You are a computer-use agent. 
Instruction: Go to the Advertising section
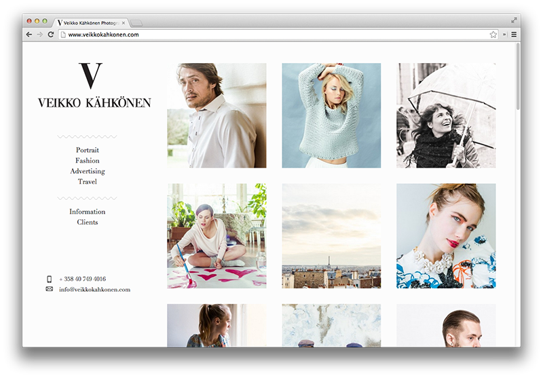click(88, 171)
